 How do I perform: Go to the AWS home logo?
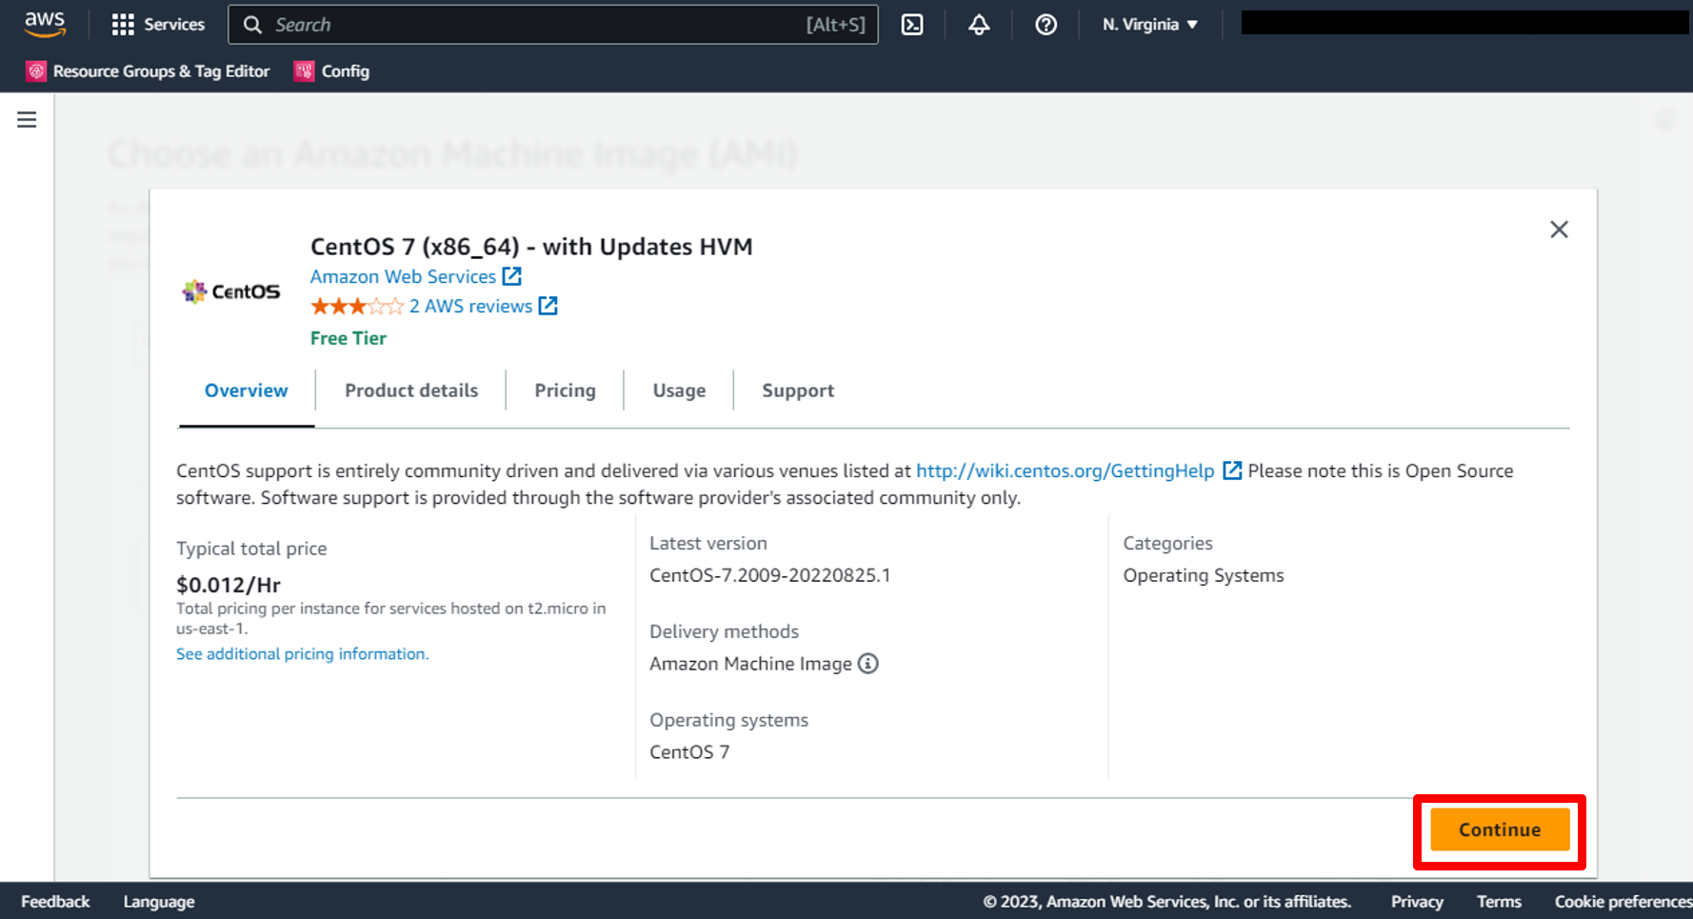[x=45, y=25]
